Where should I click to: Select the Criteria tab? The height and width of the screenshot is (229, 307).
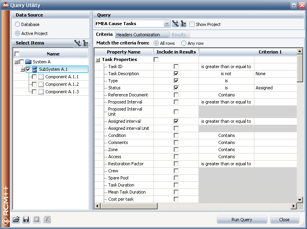(x=104, y=35)
